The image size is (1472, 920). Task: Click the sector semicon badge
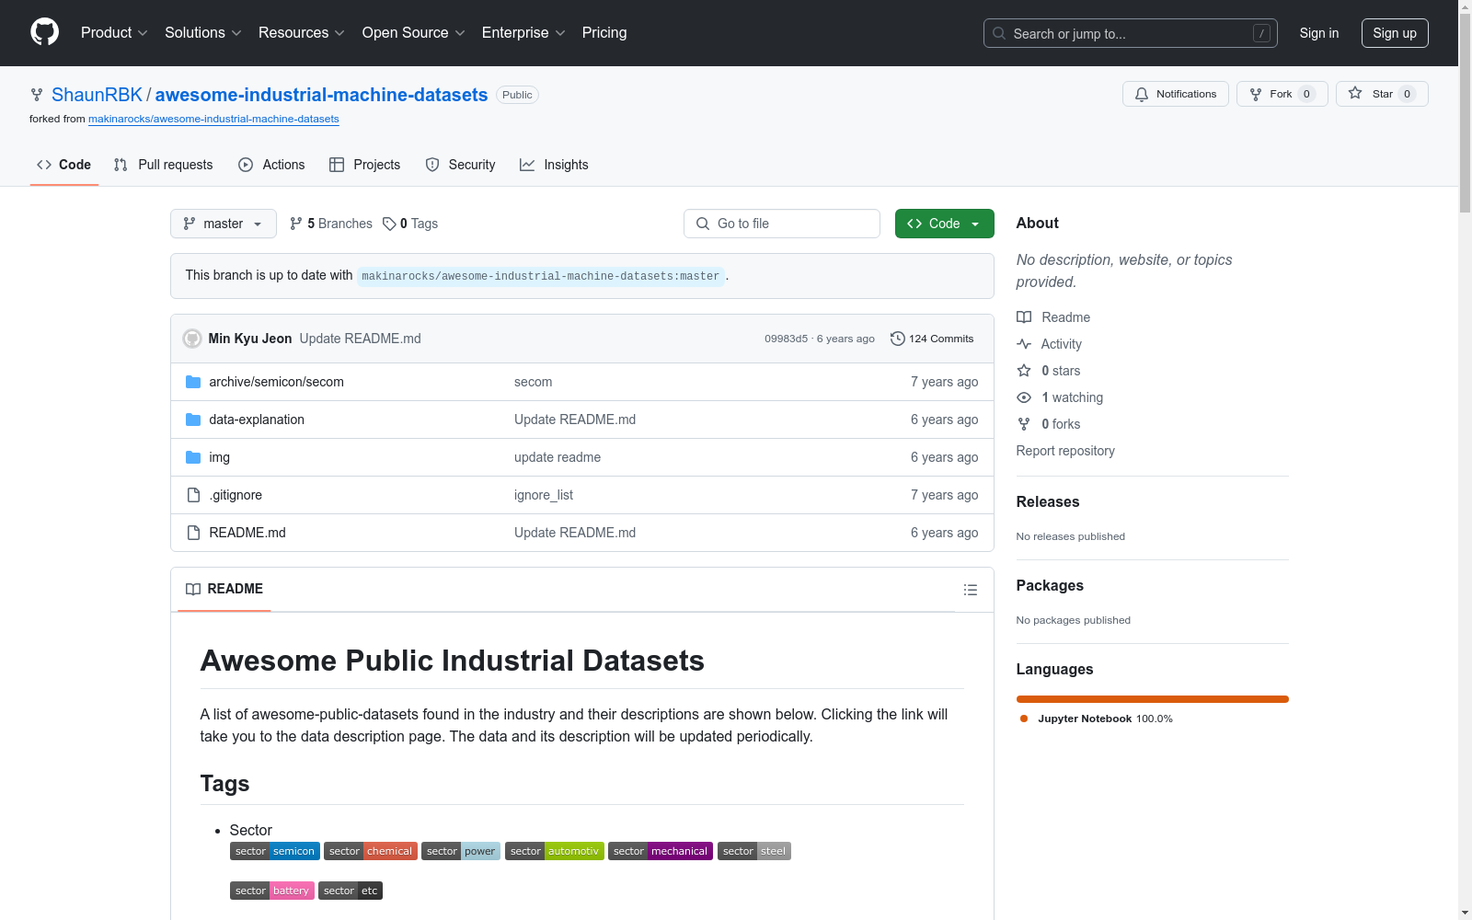point(275,851)
